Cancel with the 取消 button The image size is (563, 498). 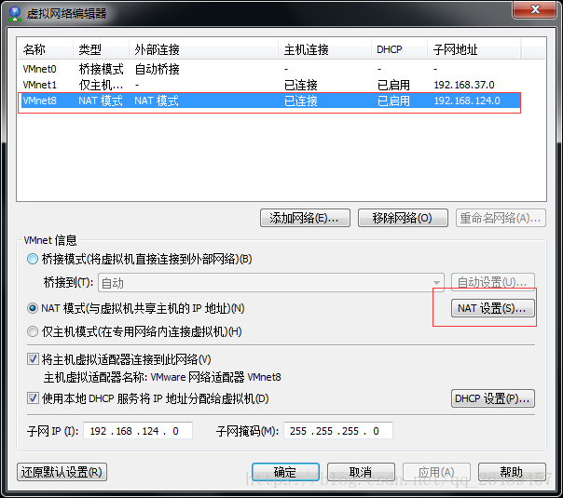(361, 472)
